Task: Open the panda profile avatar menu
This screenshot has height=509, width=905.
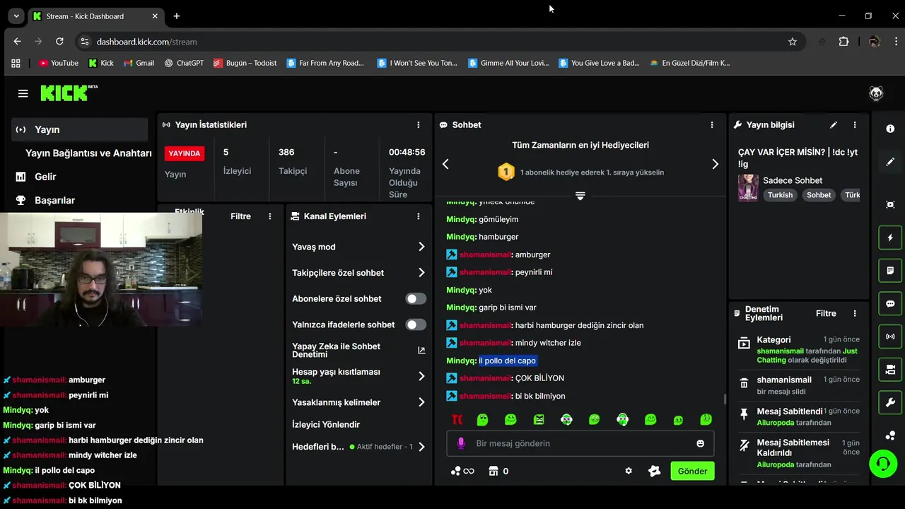Action: (x=876, y=93)
